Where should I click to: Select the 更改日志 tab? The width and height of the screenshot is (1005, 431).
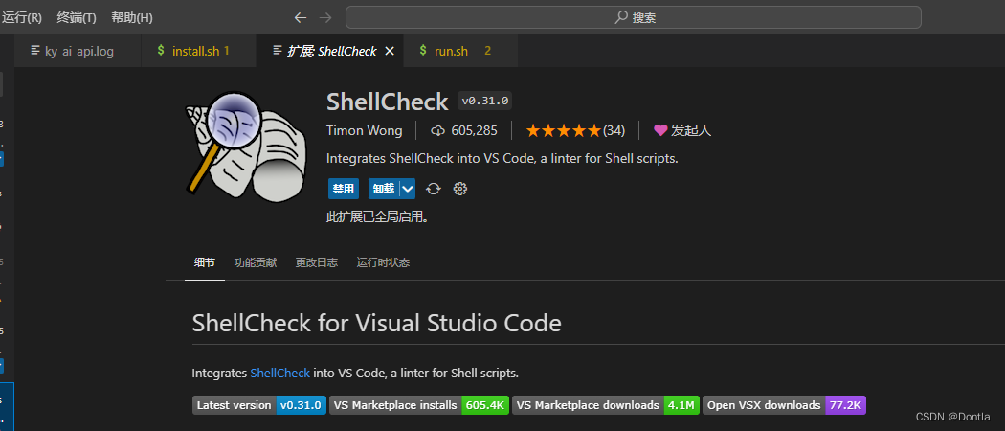tap(317, 262)
